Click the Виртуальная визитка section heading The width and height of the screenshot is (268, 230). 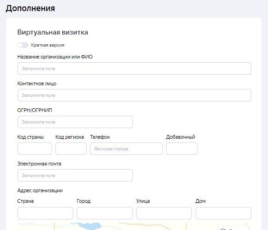(53, 32)
